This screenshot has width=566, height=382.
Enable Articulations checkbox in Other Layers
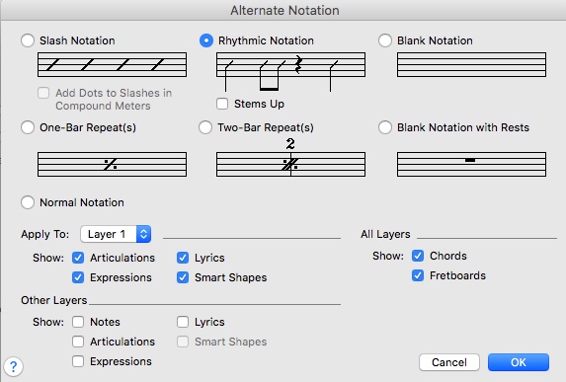(x=78, y=342)
